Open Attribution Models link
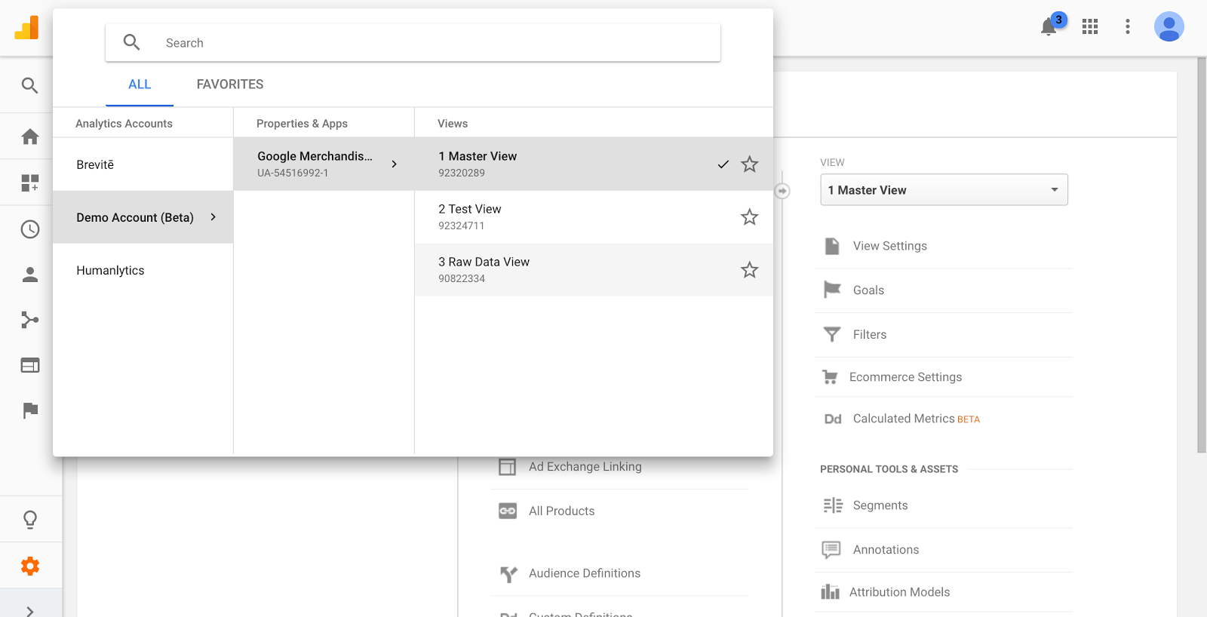Image resolution: width=1207 pixels, height=617 pixels. 900,592
